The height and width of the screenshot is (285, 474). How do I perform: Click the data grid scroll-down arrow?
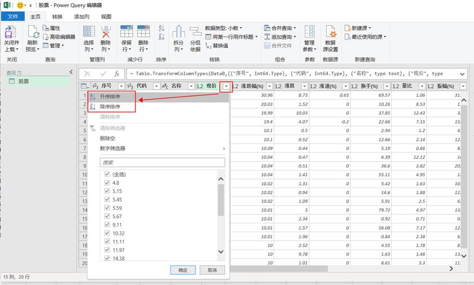point(464,256)
